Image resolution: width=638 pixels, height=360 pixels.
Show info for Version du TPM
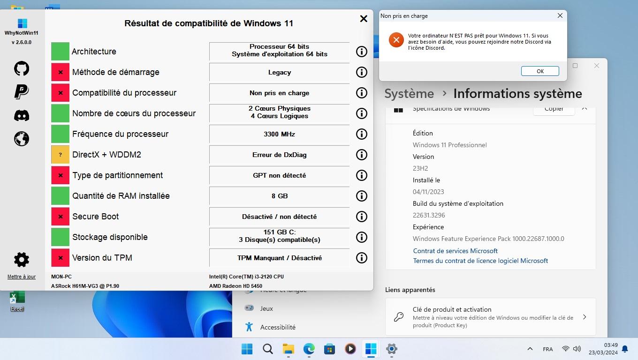click(361, 258)
